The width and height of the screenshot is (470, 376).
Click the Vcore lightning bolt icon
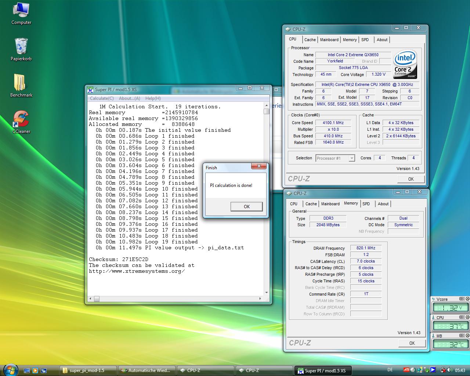coord(434,299)
